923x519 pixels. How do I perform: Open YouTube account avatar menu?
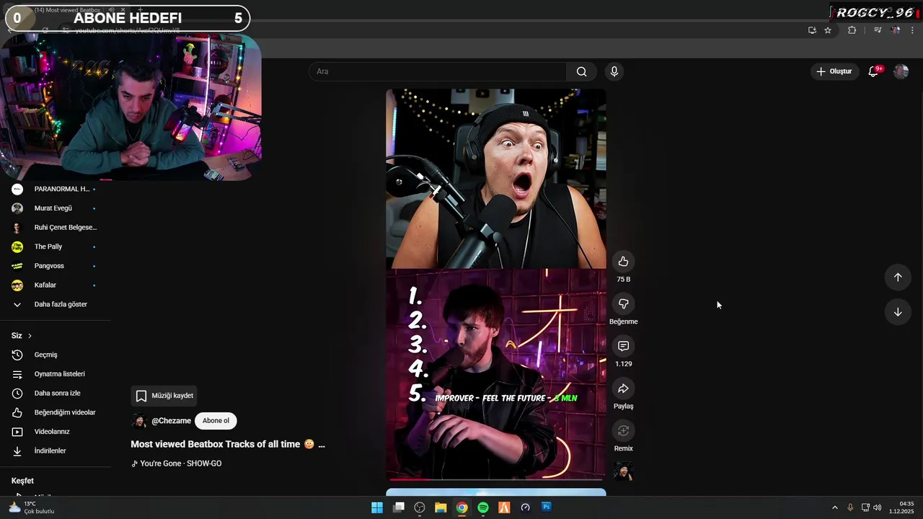(901, 71)
